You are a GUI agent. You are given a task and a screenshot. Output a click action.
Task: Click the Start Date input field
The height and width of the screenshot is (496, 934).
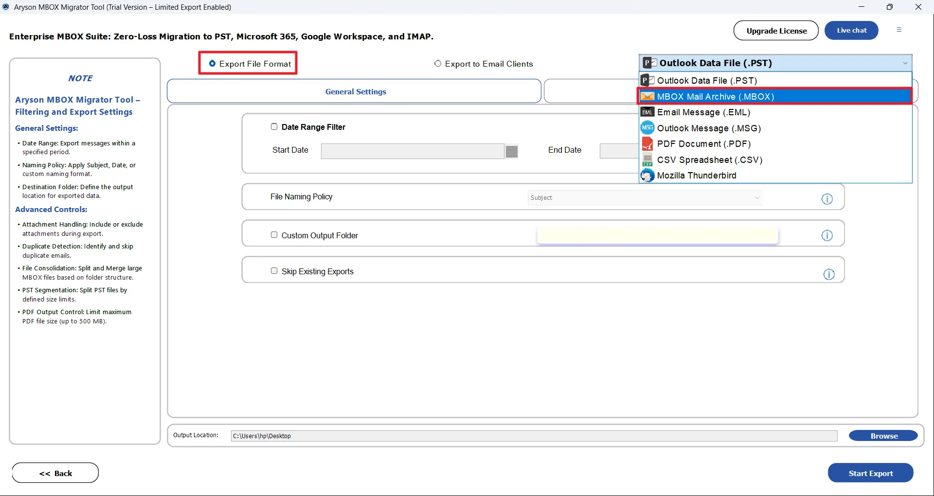click(x=413, y=151)
